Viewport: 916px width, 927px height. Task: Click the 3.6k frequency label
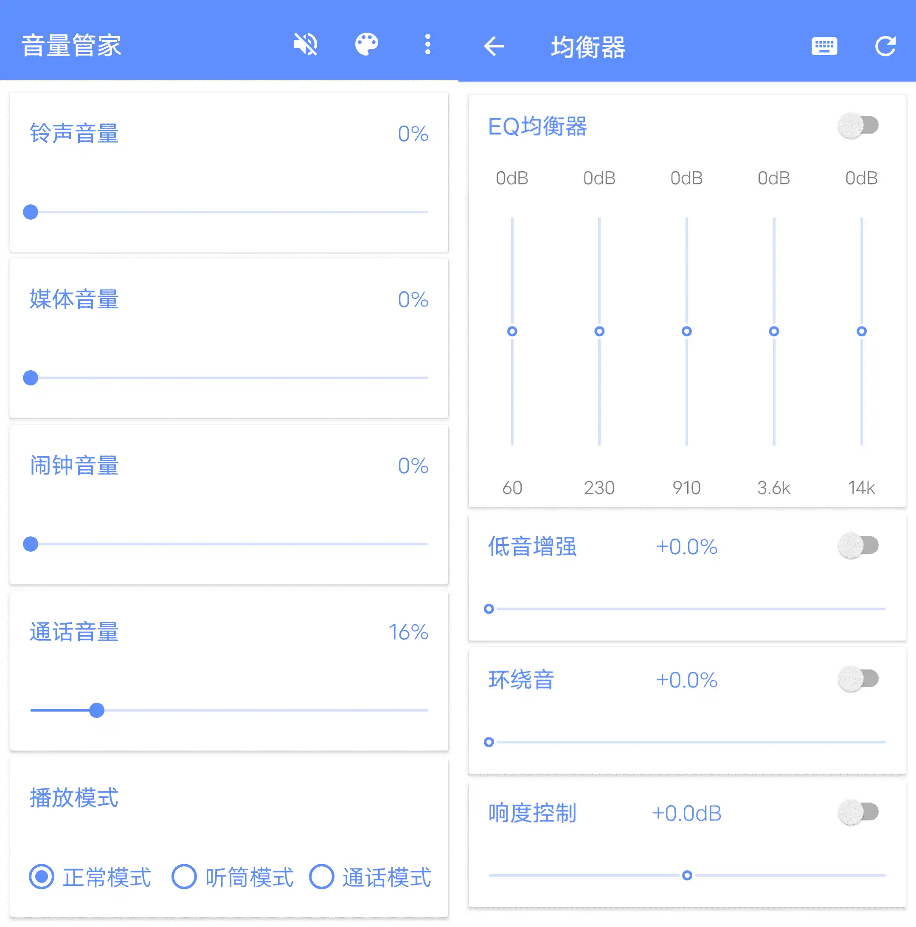(x=774, y=488)
